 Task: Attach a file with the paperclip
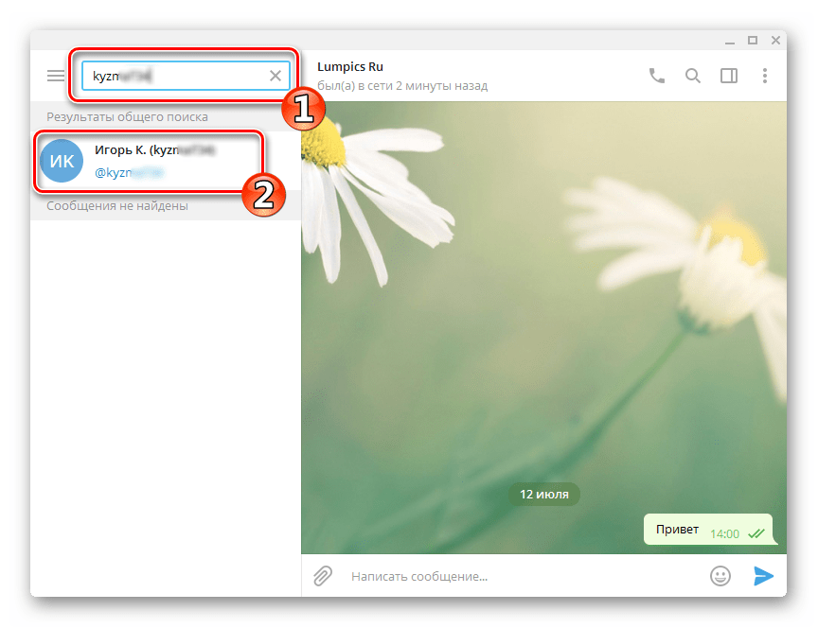point(324,576)
